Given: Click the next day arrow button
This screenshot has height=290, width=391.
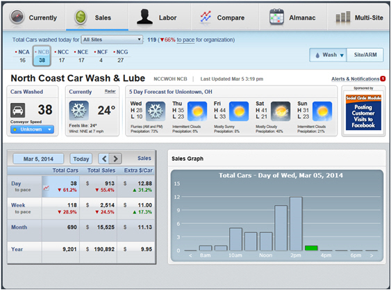Looking at the screenshot, I should (115, 159).
